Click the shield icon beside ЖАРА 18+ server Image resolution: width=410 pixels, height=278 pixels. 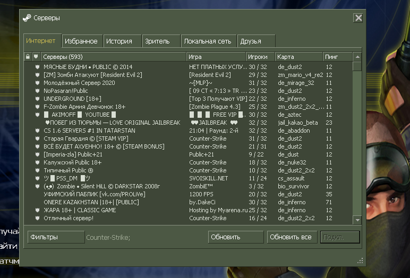(x=37, y=210)
